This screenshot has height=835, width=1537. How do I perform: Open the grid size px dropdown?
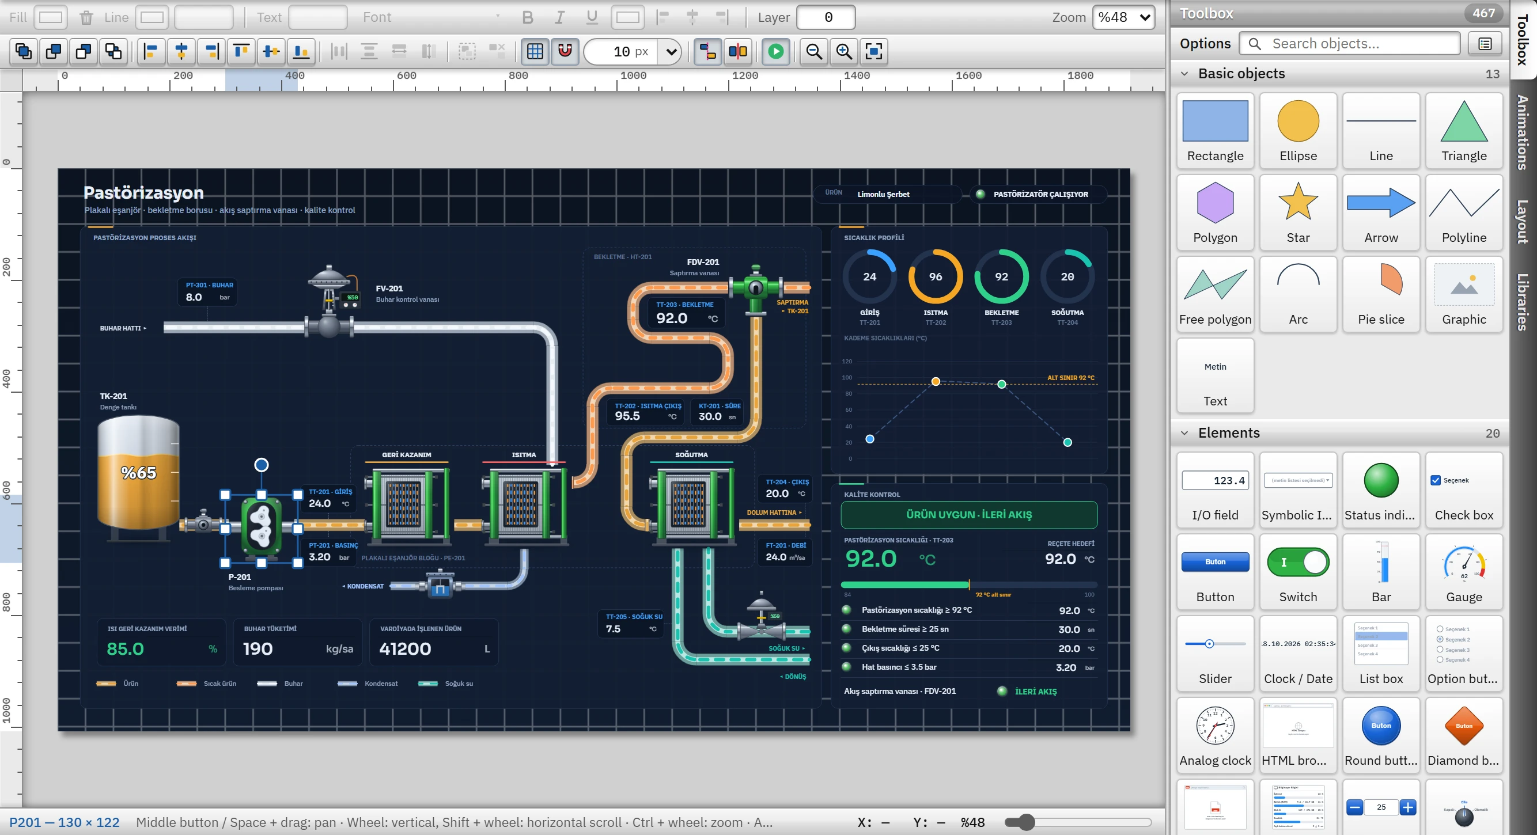click(671, 51)
